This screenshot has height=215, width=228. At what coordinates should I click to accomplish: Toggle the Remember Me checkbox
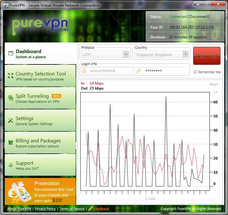195,72
